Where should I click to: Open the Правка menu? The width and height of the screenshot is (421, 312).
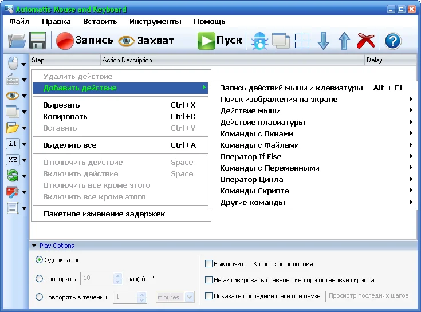[x=56, y=21]
